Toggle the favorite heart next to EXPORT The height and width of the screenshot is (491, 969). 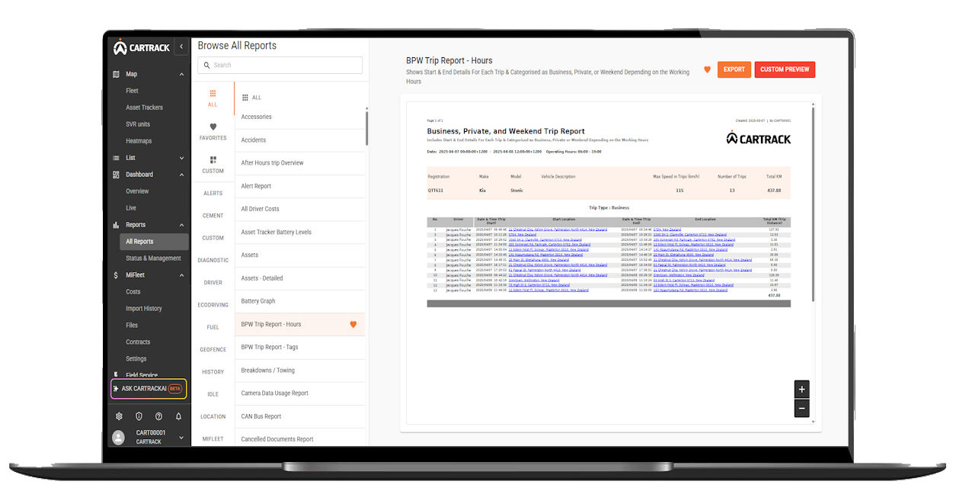[x=707, y=69]
